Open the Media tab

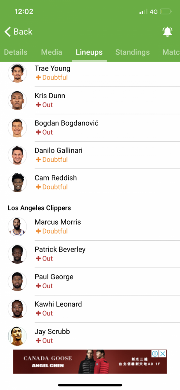[x=51, y=52]
